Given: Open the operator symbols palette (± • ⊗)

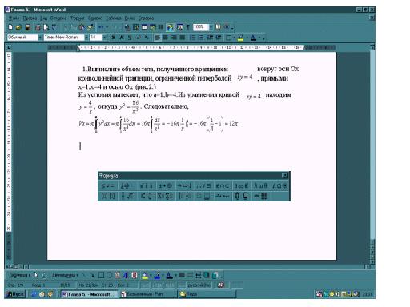Looking at the screenshot, I should point(166,185).
